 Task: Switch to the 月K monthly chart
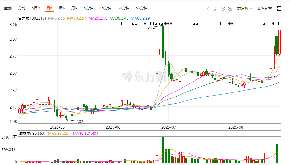pos(74,8)
